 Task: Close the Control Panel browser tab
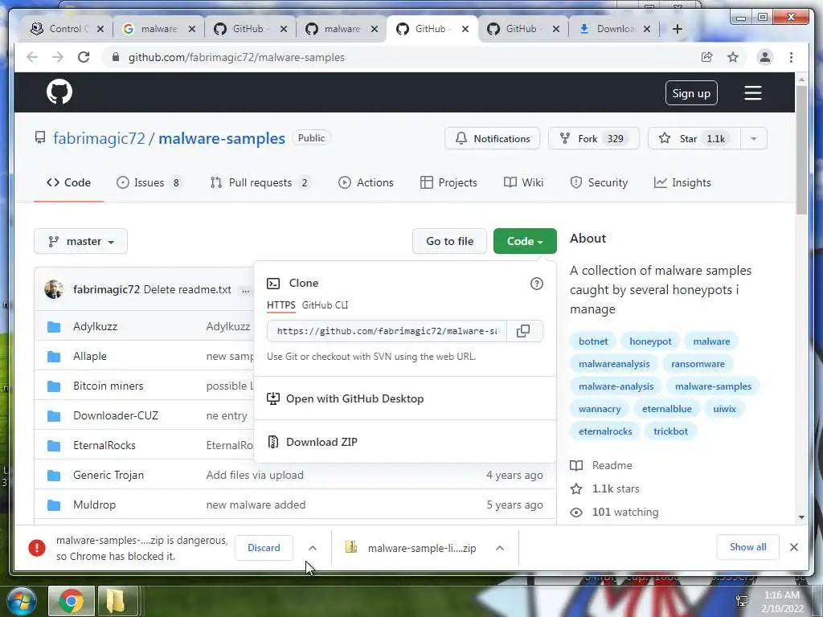(x=100, y=29)
